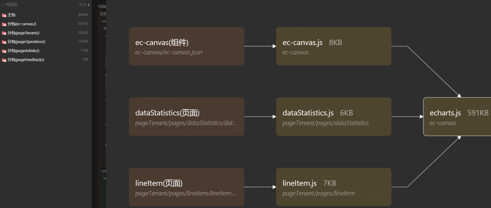Select the dataStatistics.js 6KB node

(334, 117)
